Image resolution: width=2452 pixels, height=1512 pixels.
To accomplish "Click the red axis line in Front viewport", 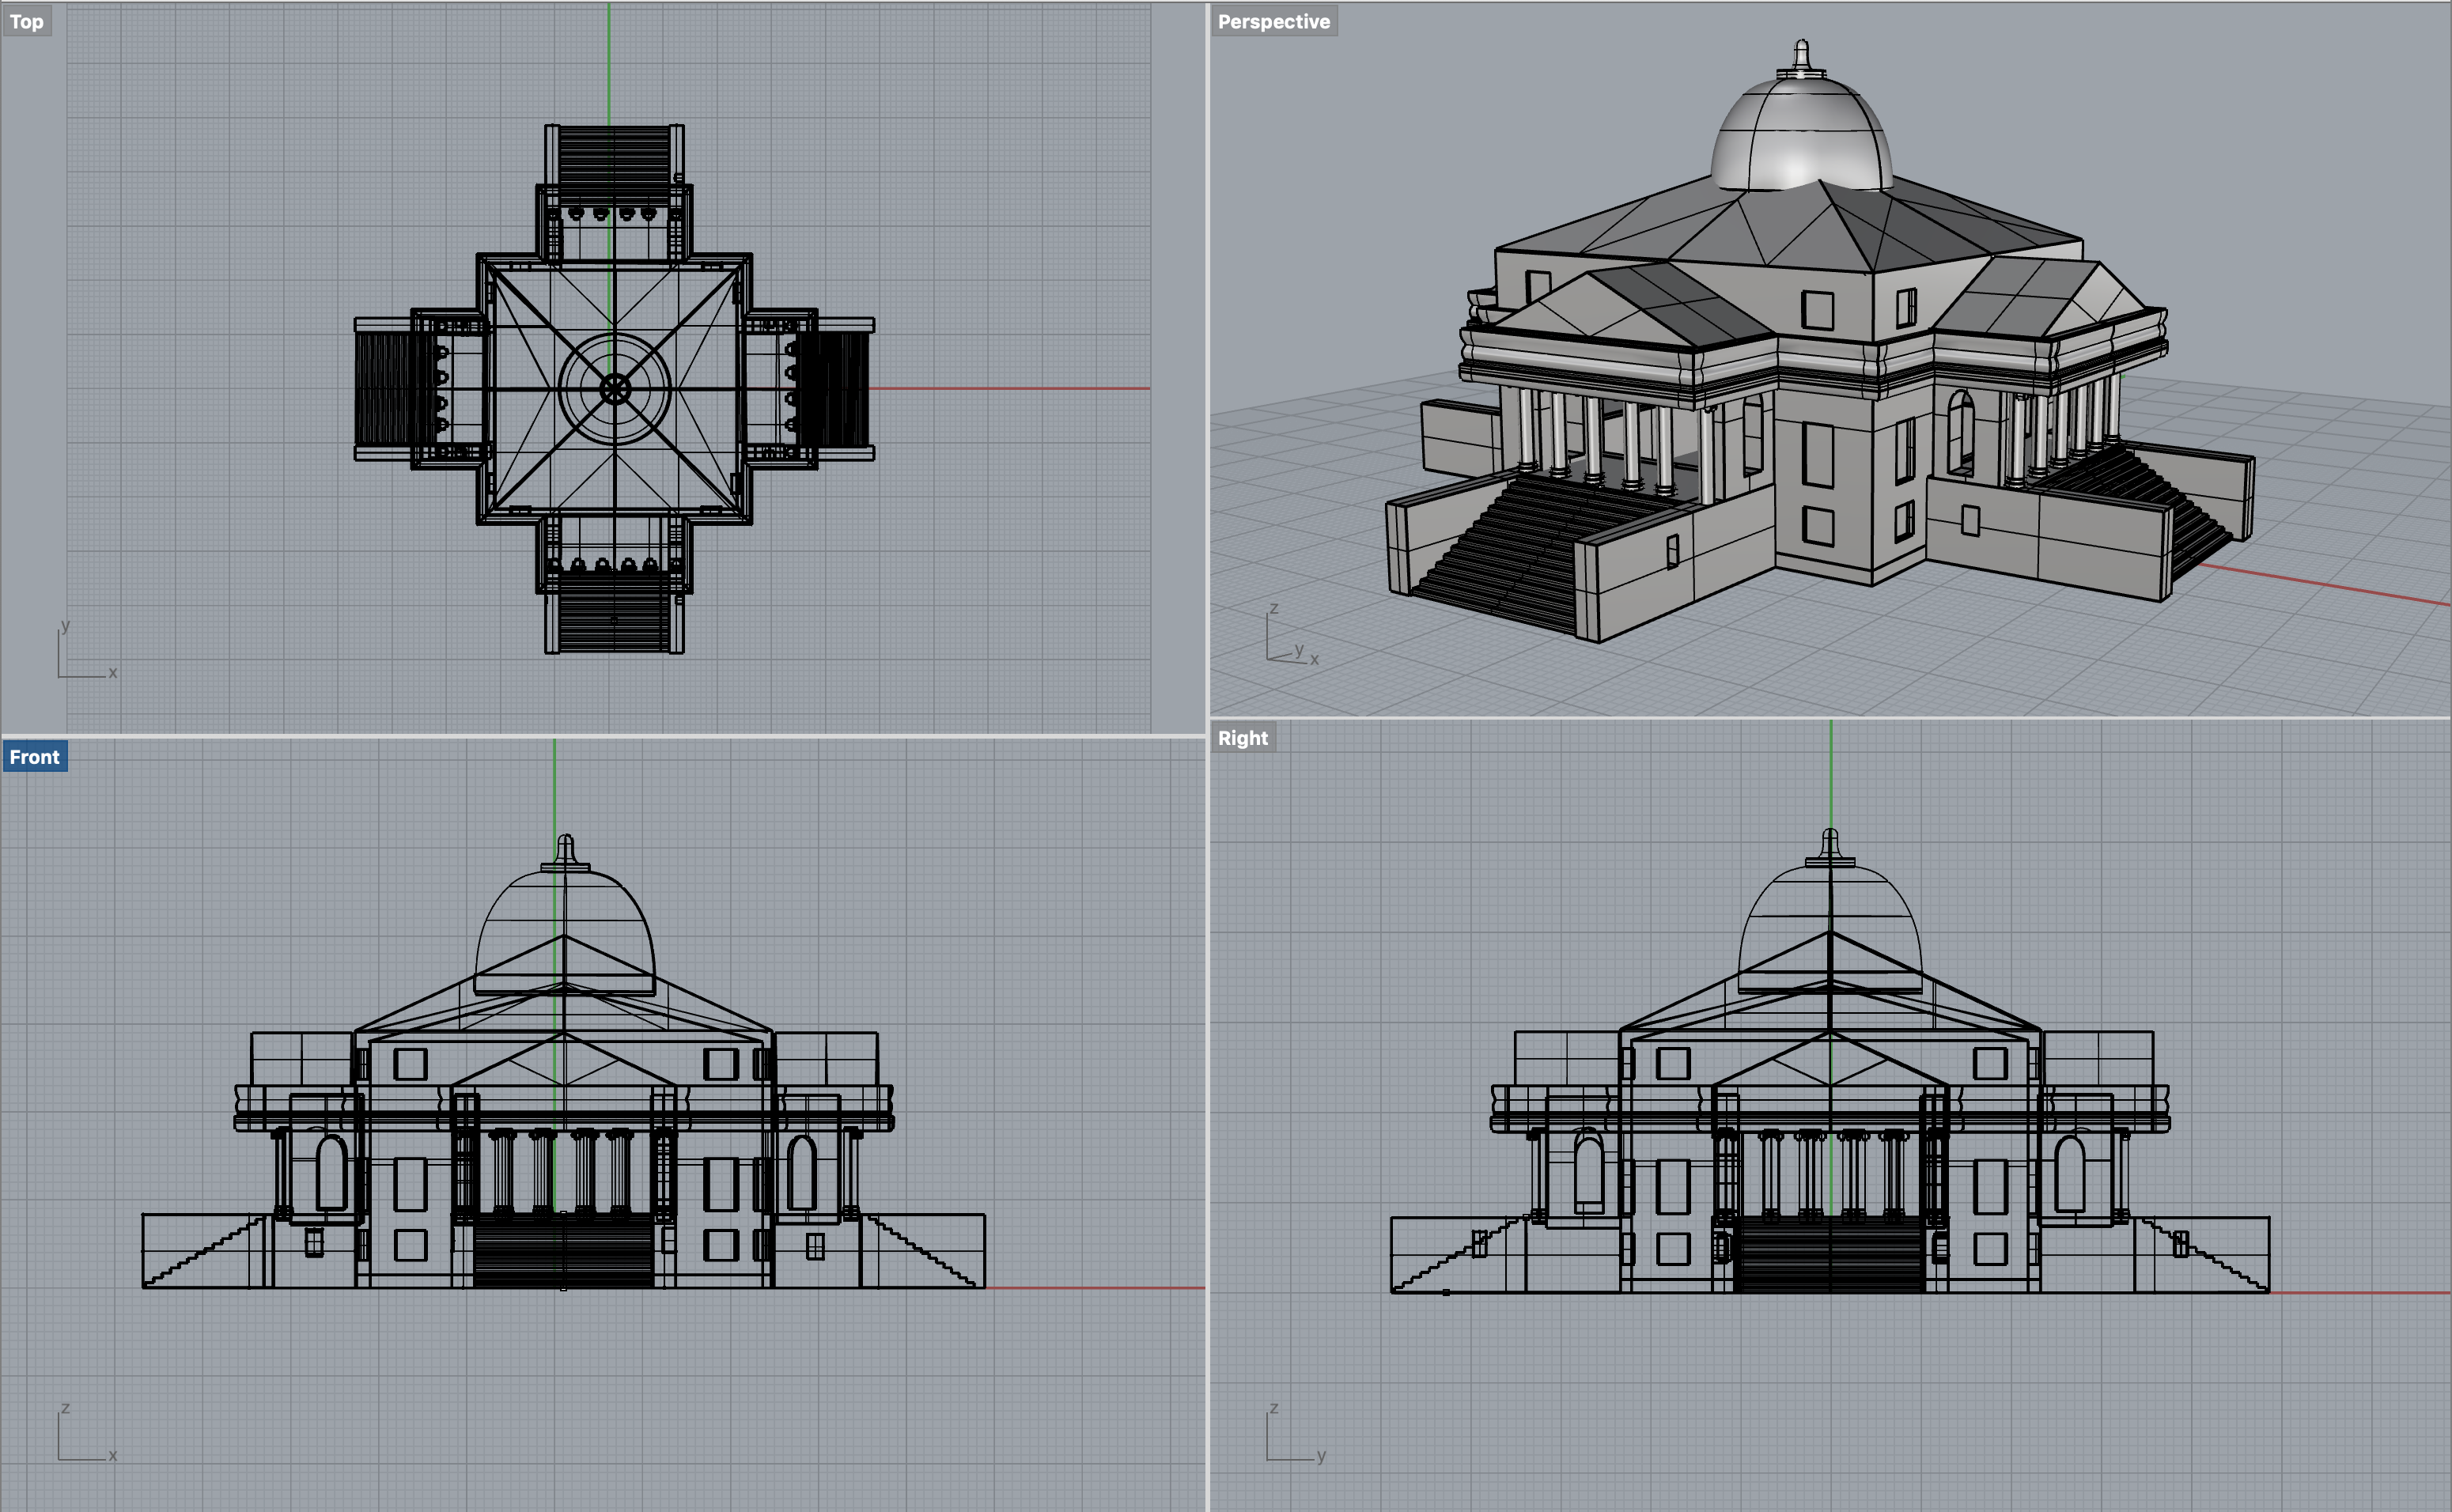I will click(x=1095, y=1288).
